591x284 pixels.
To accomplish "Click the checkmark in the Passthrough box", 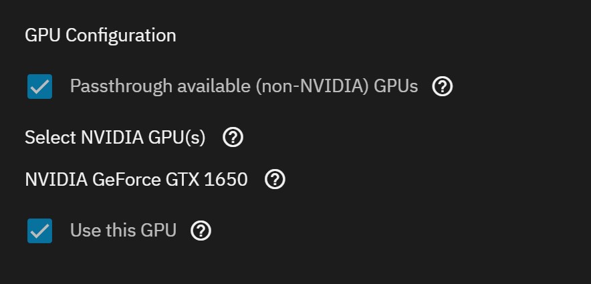I will click(x=39, y=87).
